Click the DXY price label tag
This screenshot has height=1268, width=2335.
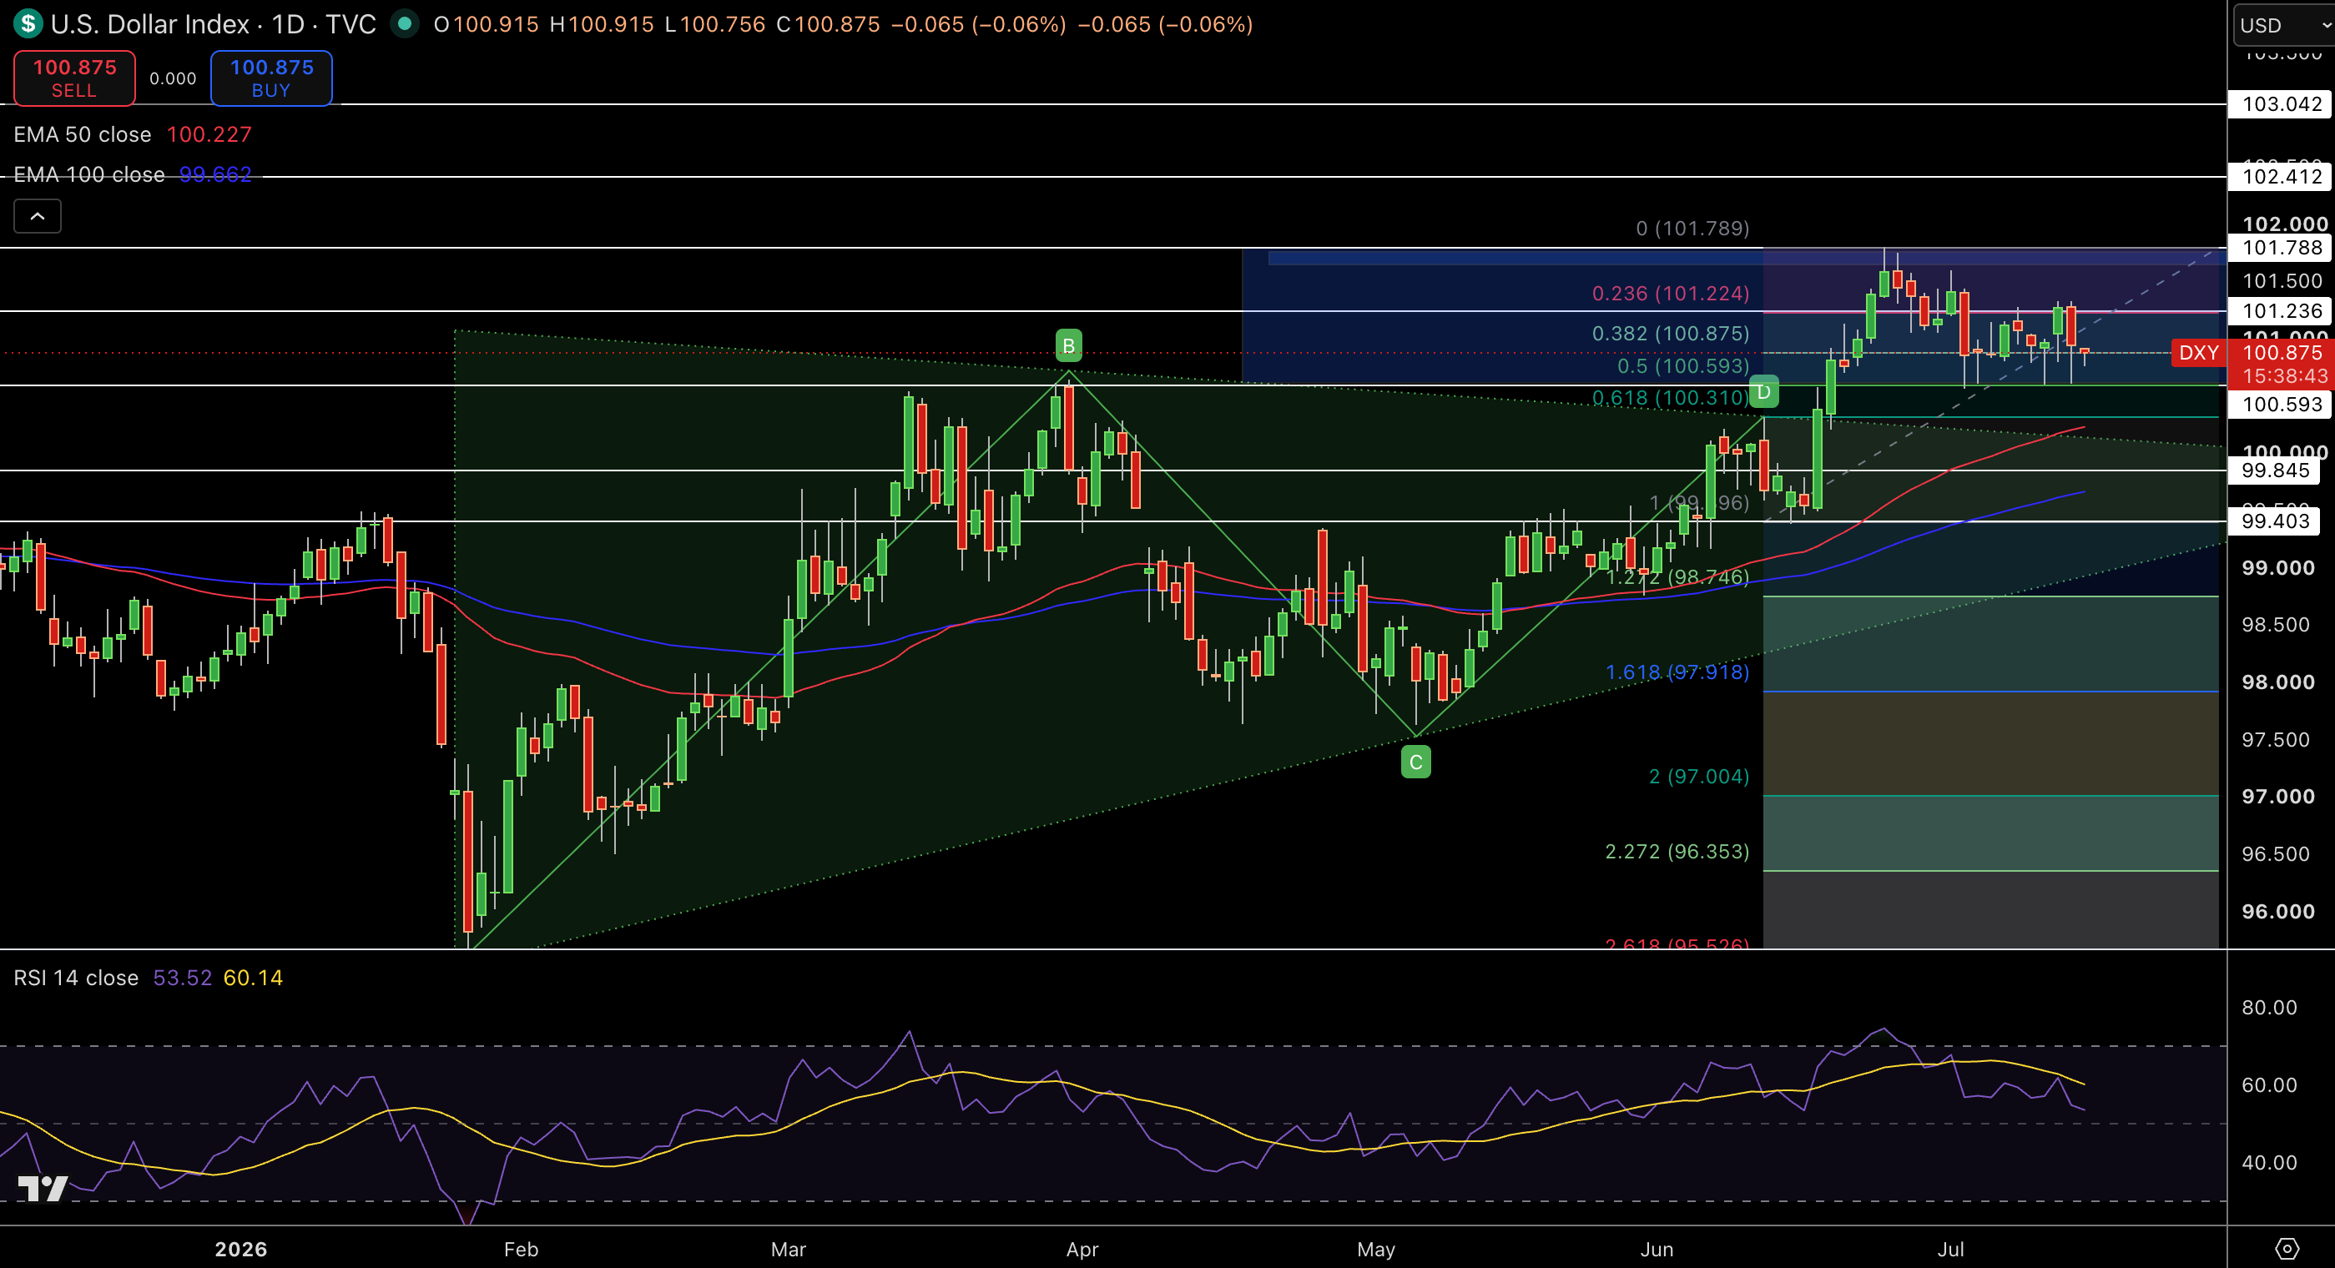click(x=2199, y=353)
